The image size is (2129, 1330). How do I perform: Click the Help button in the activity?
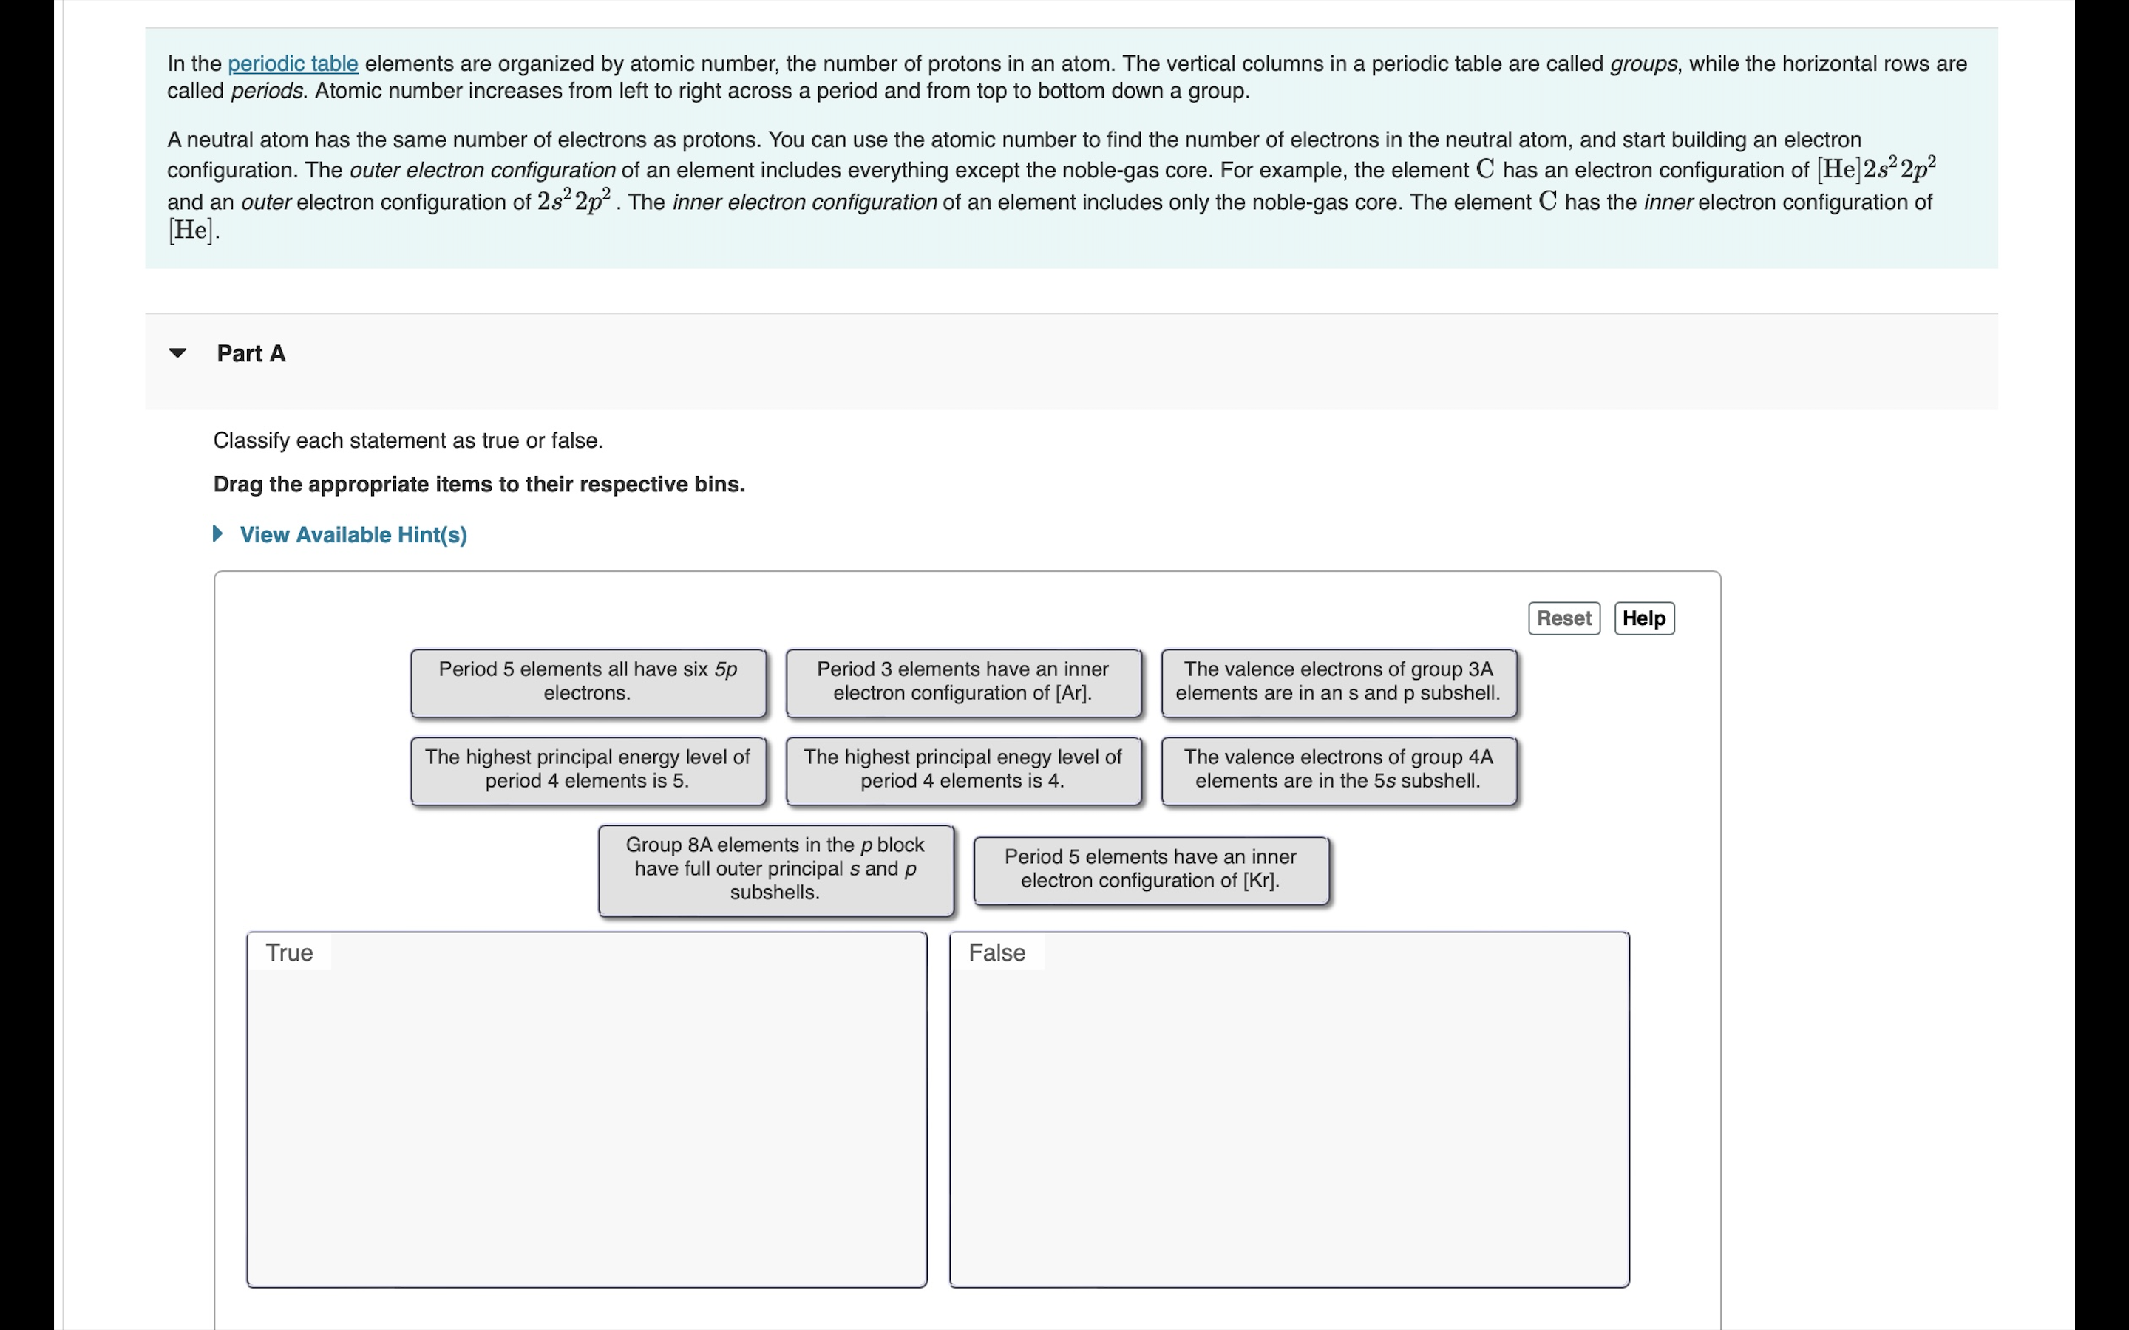(1643, 618)
